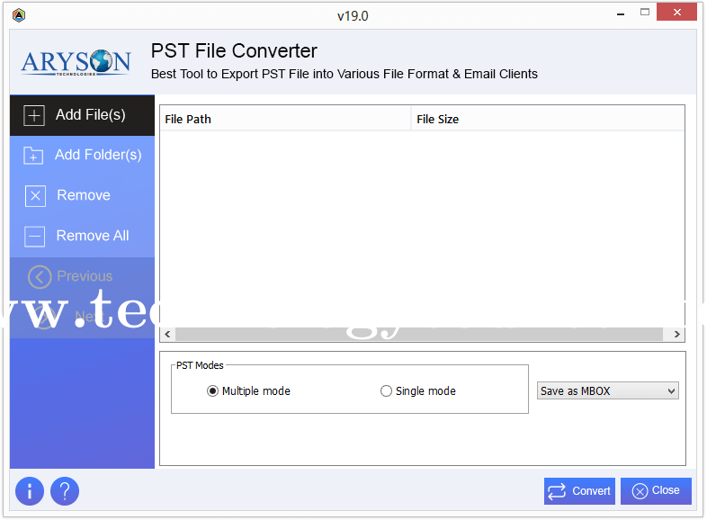Open the Save as MBOX dropdown
This screenshot has width=707, height=520.
pyautogui.click(x=607, y=391)
